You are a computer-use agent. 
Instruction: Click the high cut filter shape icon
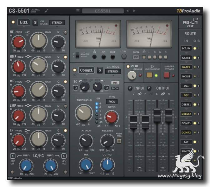pyautogui.click(x=57, y=156)
